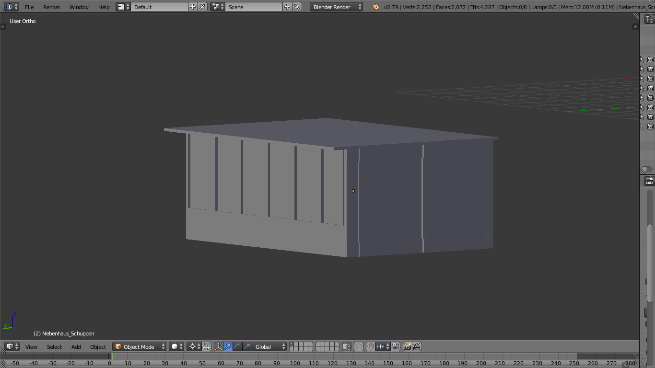Image resolution: width=655 pixels, height=368 pixels.
Task: Select the scale manipulator icon
Action: pos(247,346)
